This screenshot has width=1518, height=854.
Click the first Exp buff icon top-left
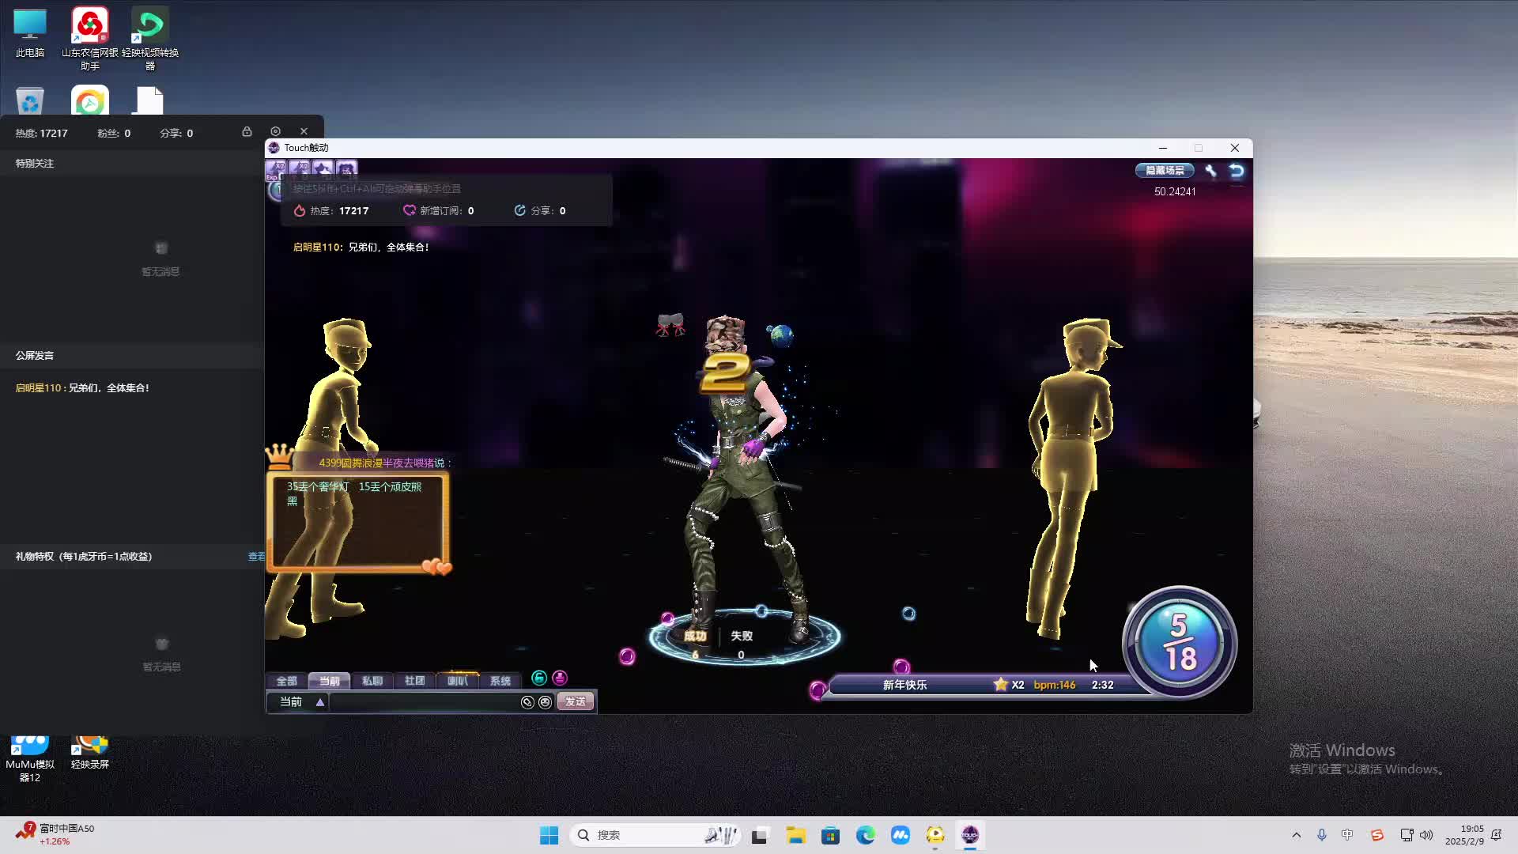pos(276,168)
